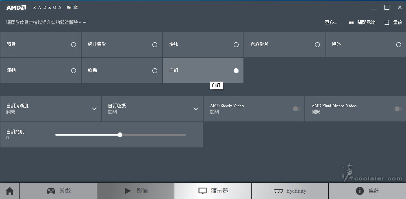This screenshot has width=406, height=199.
Task: Click the 預設 profile tile label
Action: [11, 45]
